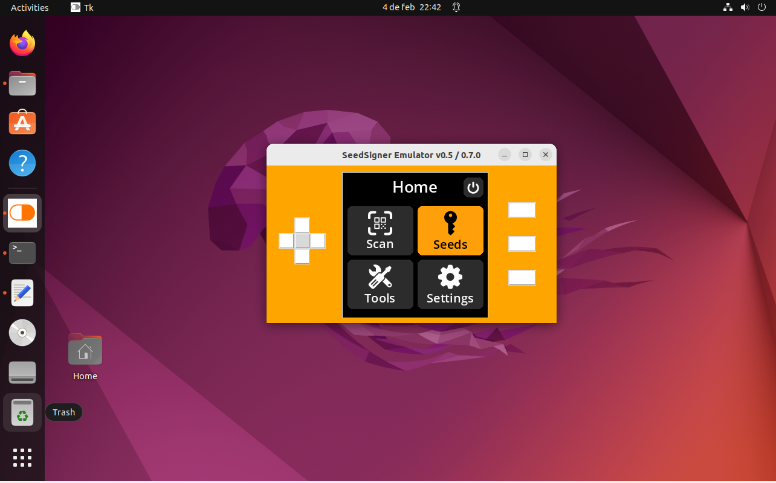Click the joystick down direction button
This screenshot has width=776, height=483.
coord(302,257)
